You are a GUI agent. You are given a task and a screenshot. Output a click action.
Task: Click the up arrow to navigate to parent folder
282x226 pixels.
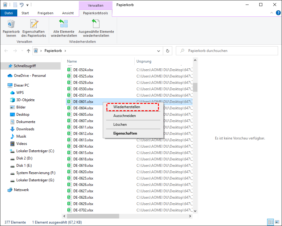[28, 51]
